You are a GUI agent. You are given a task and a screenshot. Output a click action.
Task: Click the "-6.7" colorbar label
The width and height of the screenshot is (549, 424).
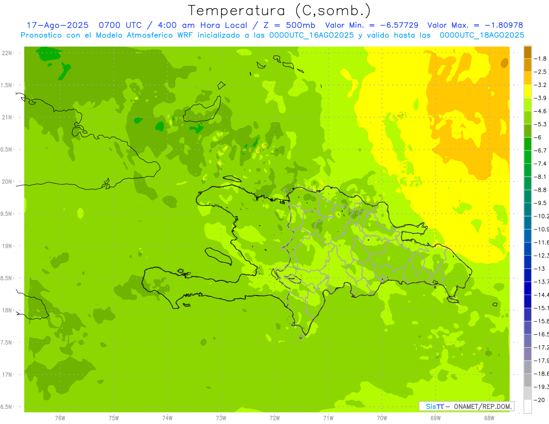pyautogui.click(x=541, y=150)
